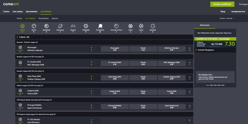Select the Eishockey sport icon
The image size is (248, 124).
click(60, 26)
